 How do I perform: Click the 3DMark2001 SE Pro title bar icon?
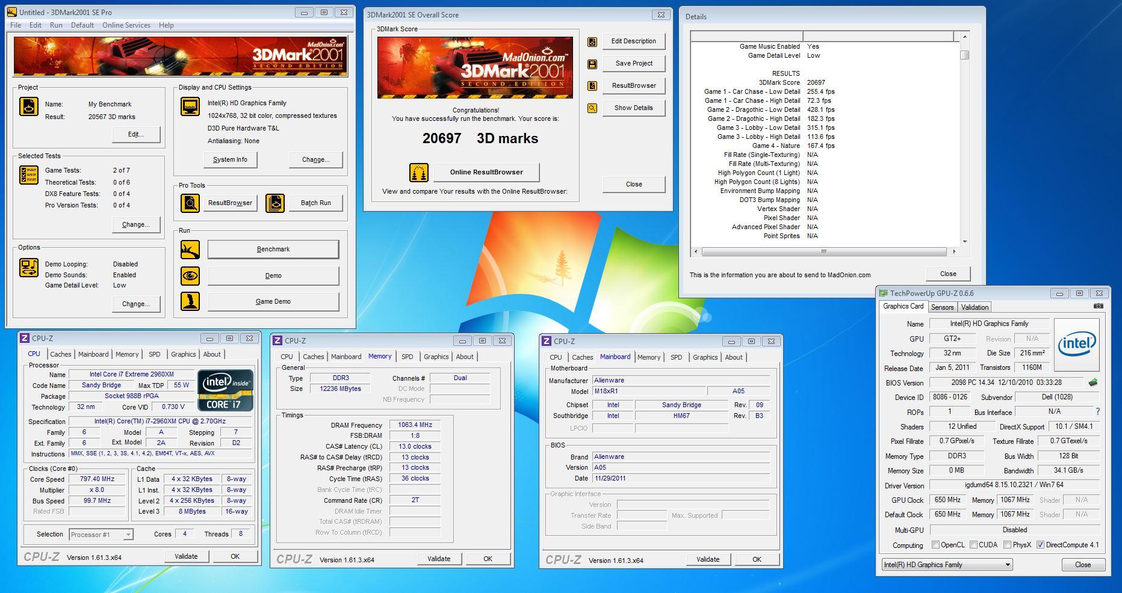(x=11, y=12)
